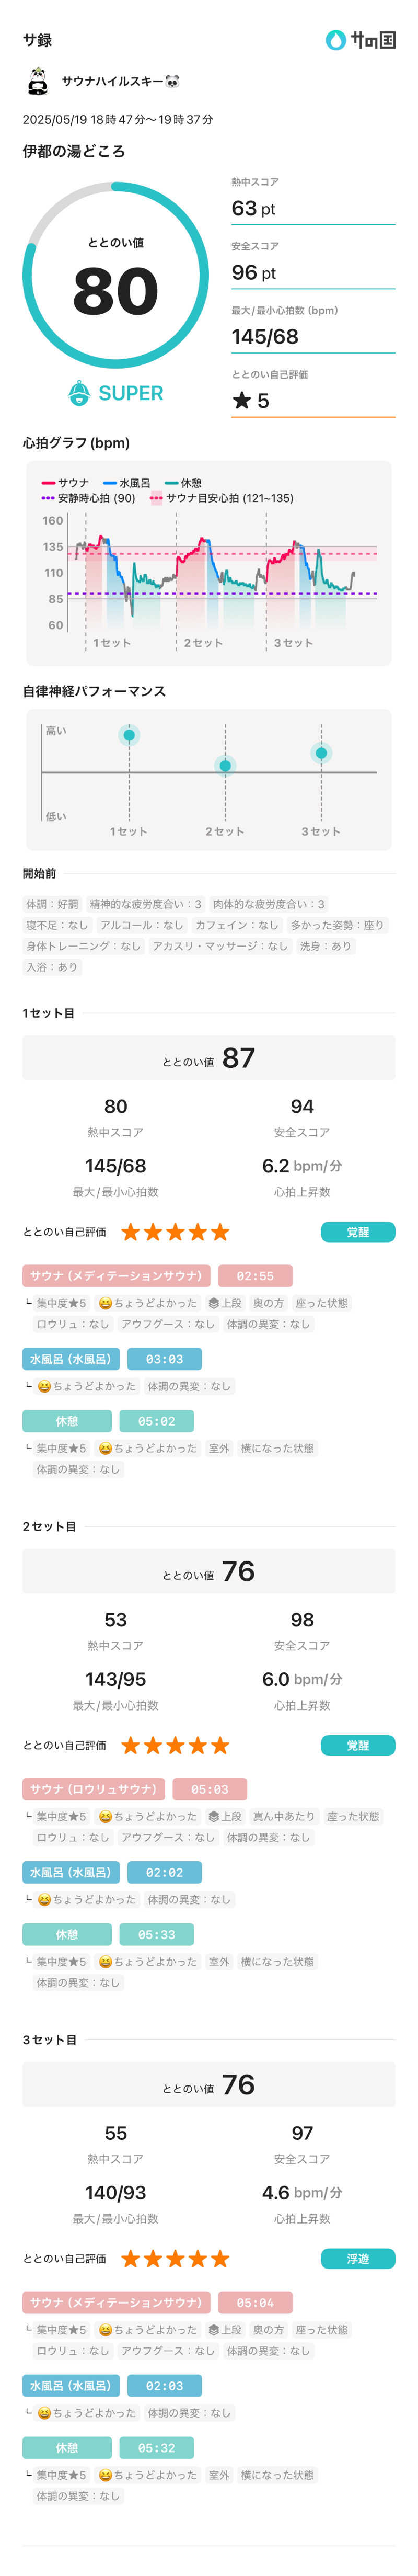Click the サの国 water drop logo

336,40
